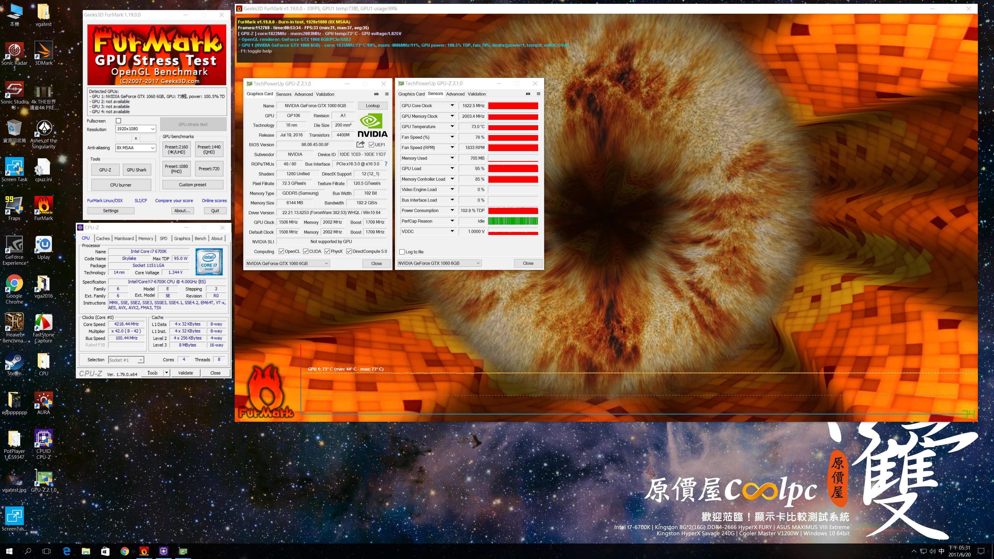Launch GPU Shark from FurMark tools
The width and height of the screenshot is (994, 559).
137,170
